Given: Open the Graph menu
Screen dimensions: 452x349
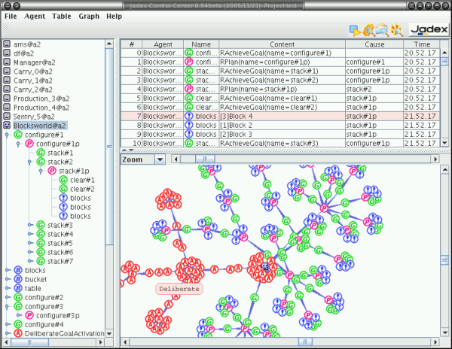Looking at the screenshot, I should click(89, 16).
